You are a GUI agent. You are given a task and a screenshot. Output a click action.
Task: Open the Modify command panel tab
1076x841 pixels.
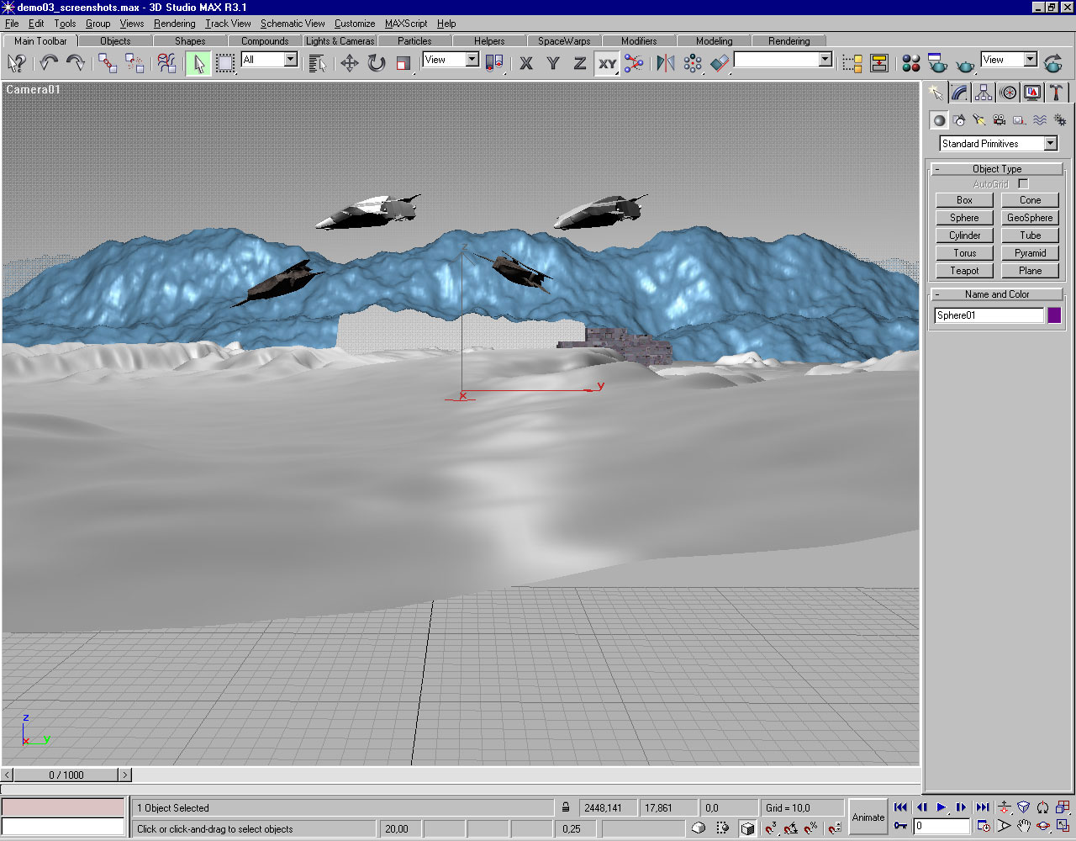959,93
